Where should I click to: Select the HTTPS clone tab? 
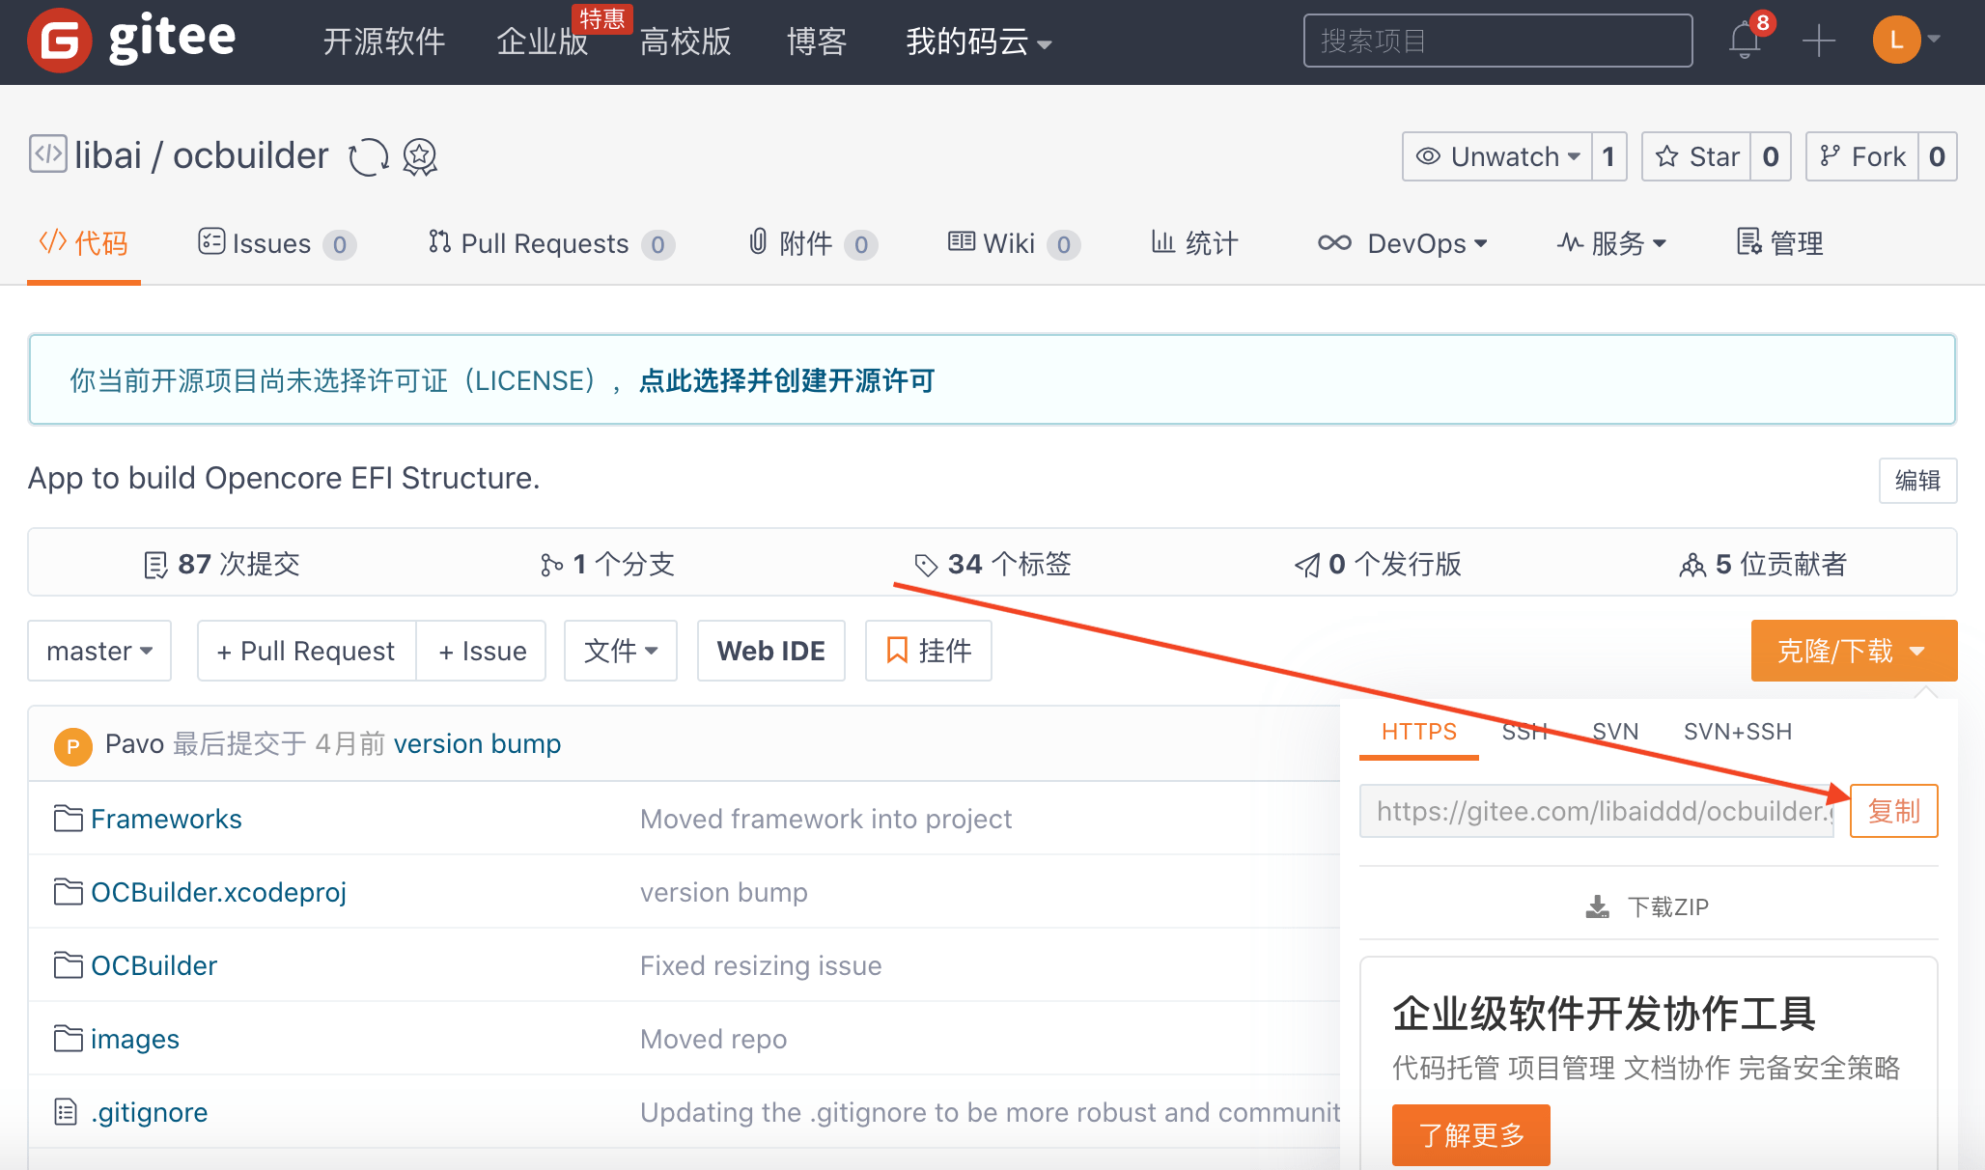coord(1418,732)
